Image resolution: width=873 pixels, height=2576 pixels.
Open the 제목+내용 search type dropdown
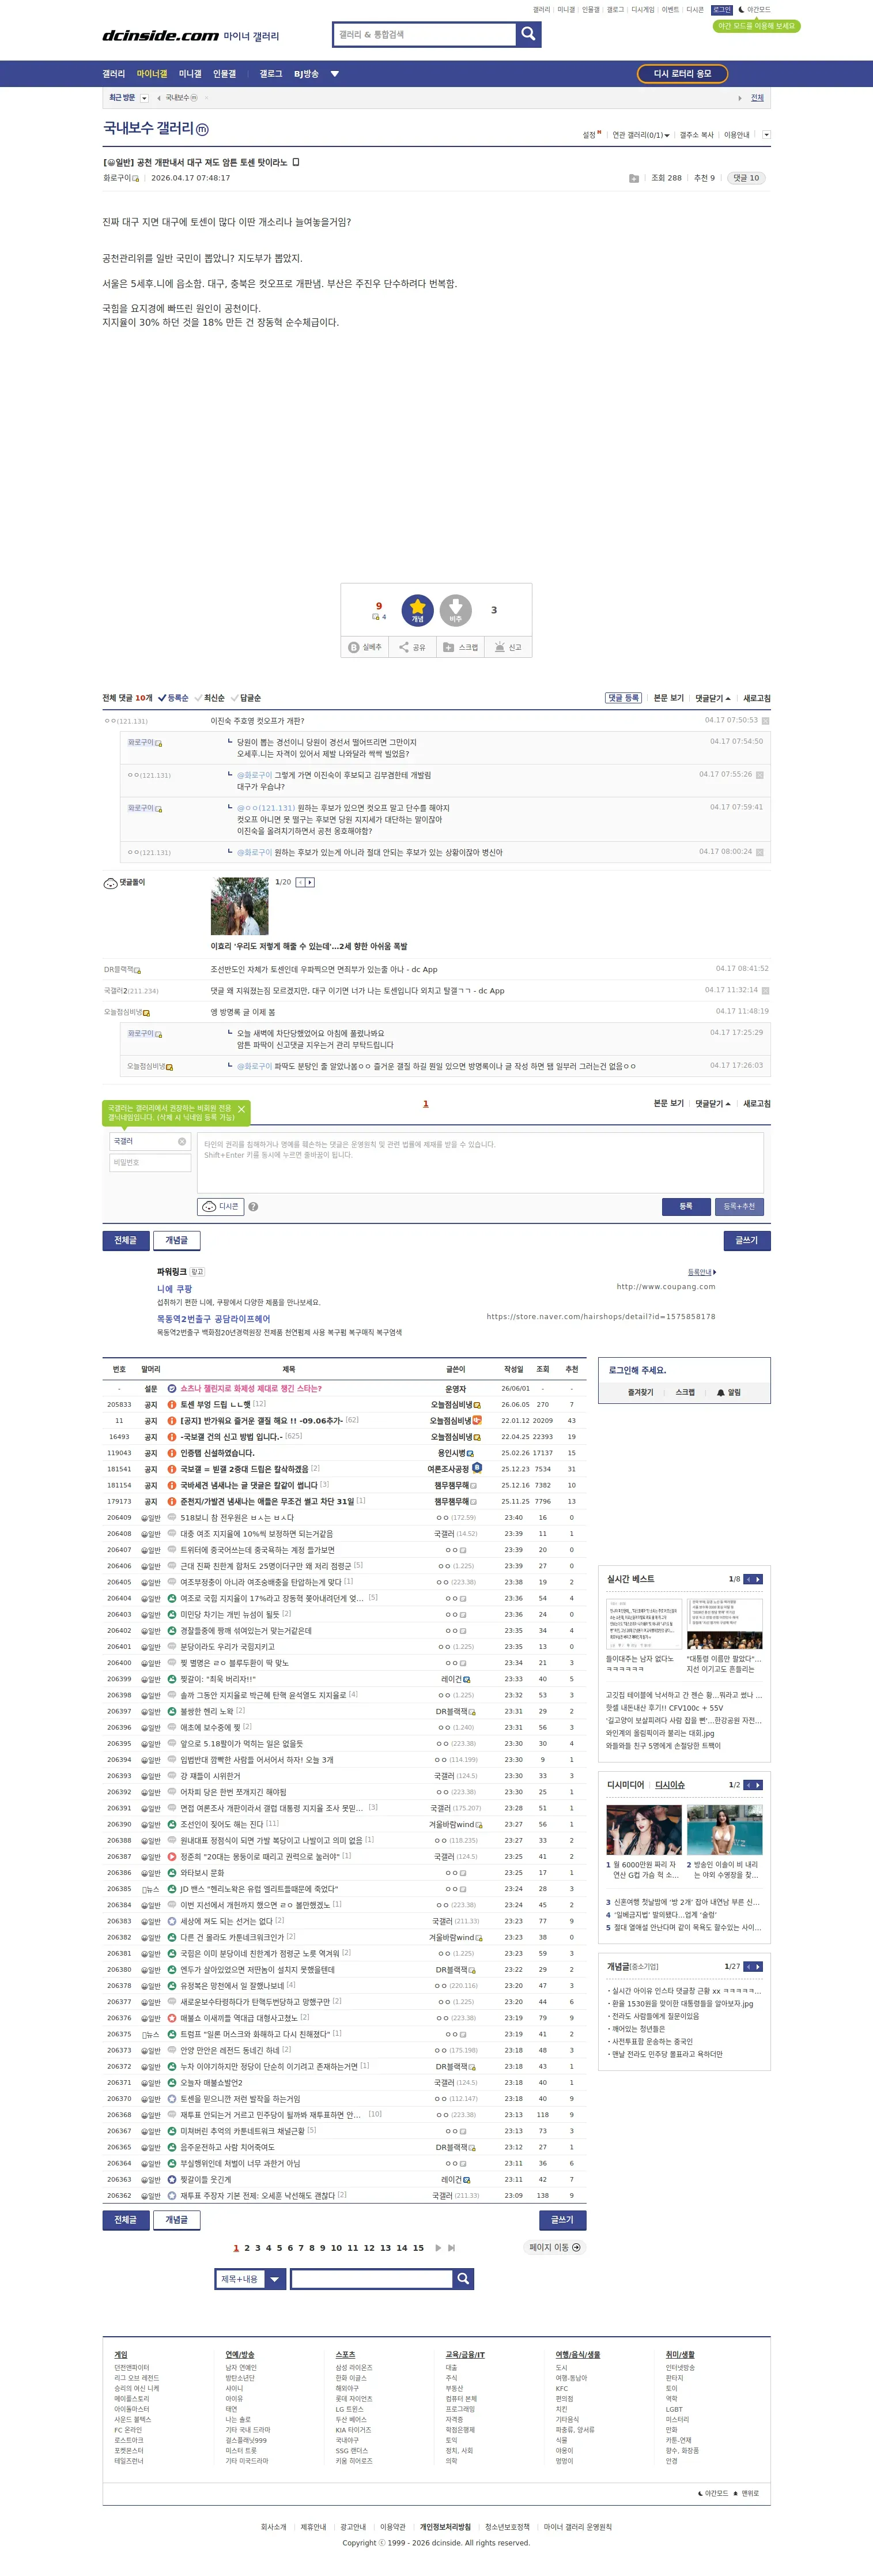tap(251, 2278)
